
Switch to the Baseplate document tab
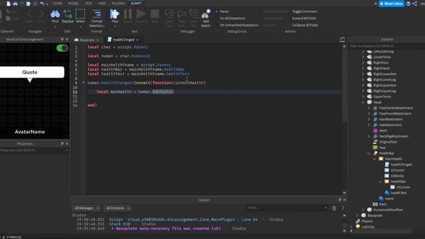87,40
